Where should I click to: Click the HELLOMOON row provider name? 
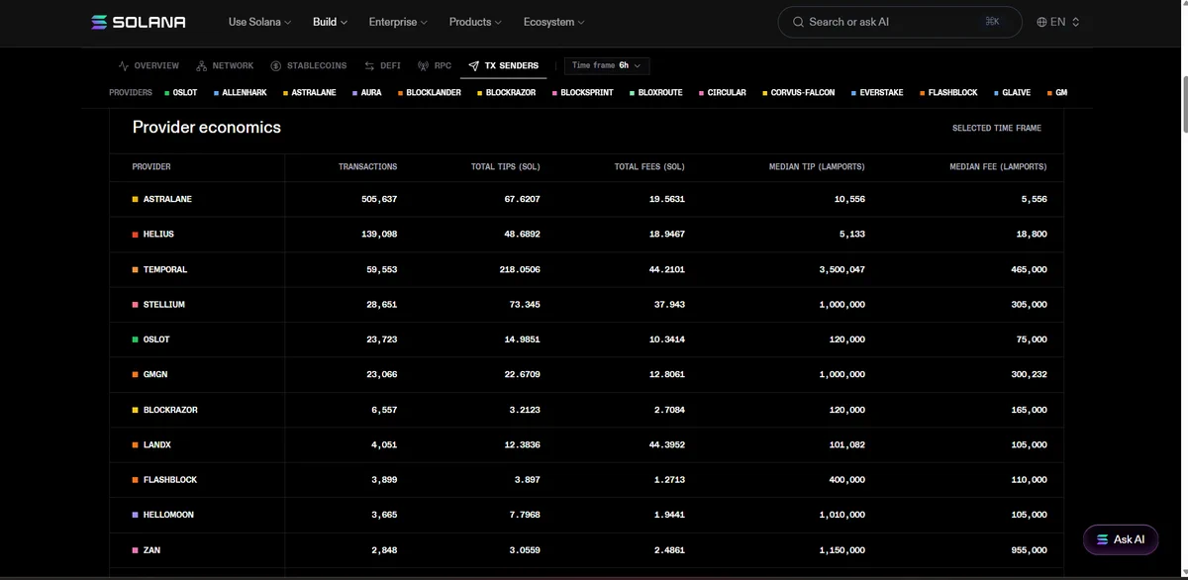coord(168,515)
